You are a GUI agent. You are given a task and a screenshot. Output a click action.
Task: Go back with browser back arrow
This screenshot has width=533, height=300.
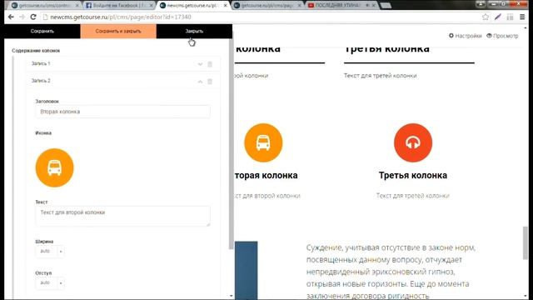coord(11,17)
